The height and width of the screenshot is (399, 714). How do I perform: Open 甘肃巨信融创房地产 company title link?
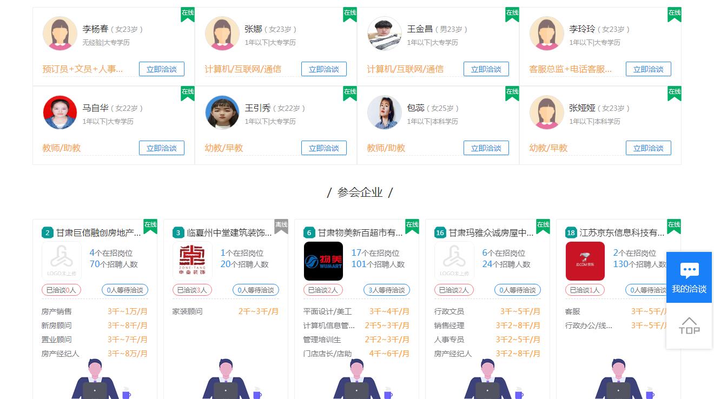98,233
